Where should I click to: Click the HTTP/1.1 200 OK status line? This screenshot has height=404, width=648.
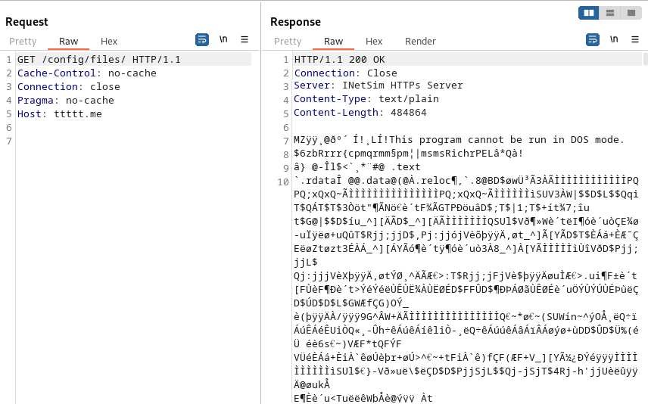(x=339, y=60)
